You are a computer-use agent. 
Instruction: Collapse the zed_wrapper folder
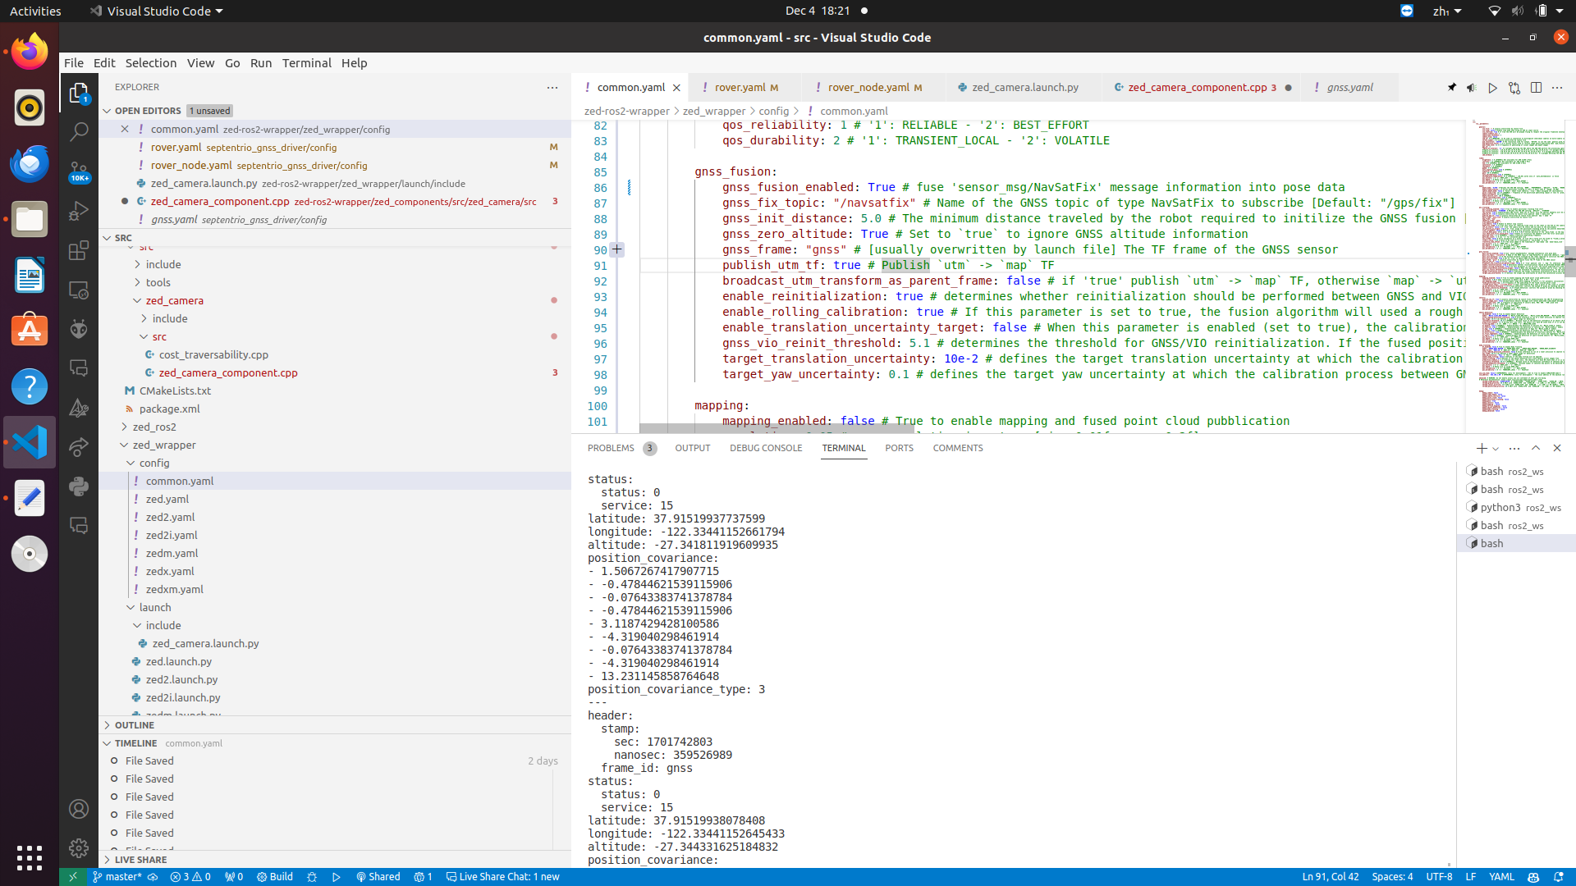point(163,445)
